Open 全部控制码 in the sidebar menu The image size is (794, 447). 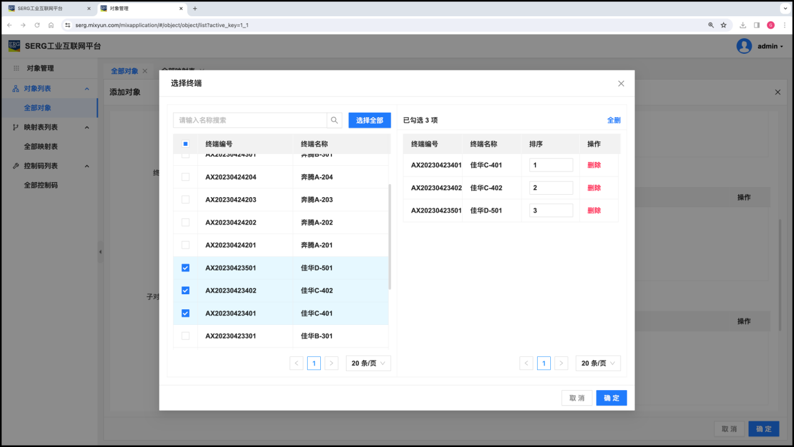41,185
